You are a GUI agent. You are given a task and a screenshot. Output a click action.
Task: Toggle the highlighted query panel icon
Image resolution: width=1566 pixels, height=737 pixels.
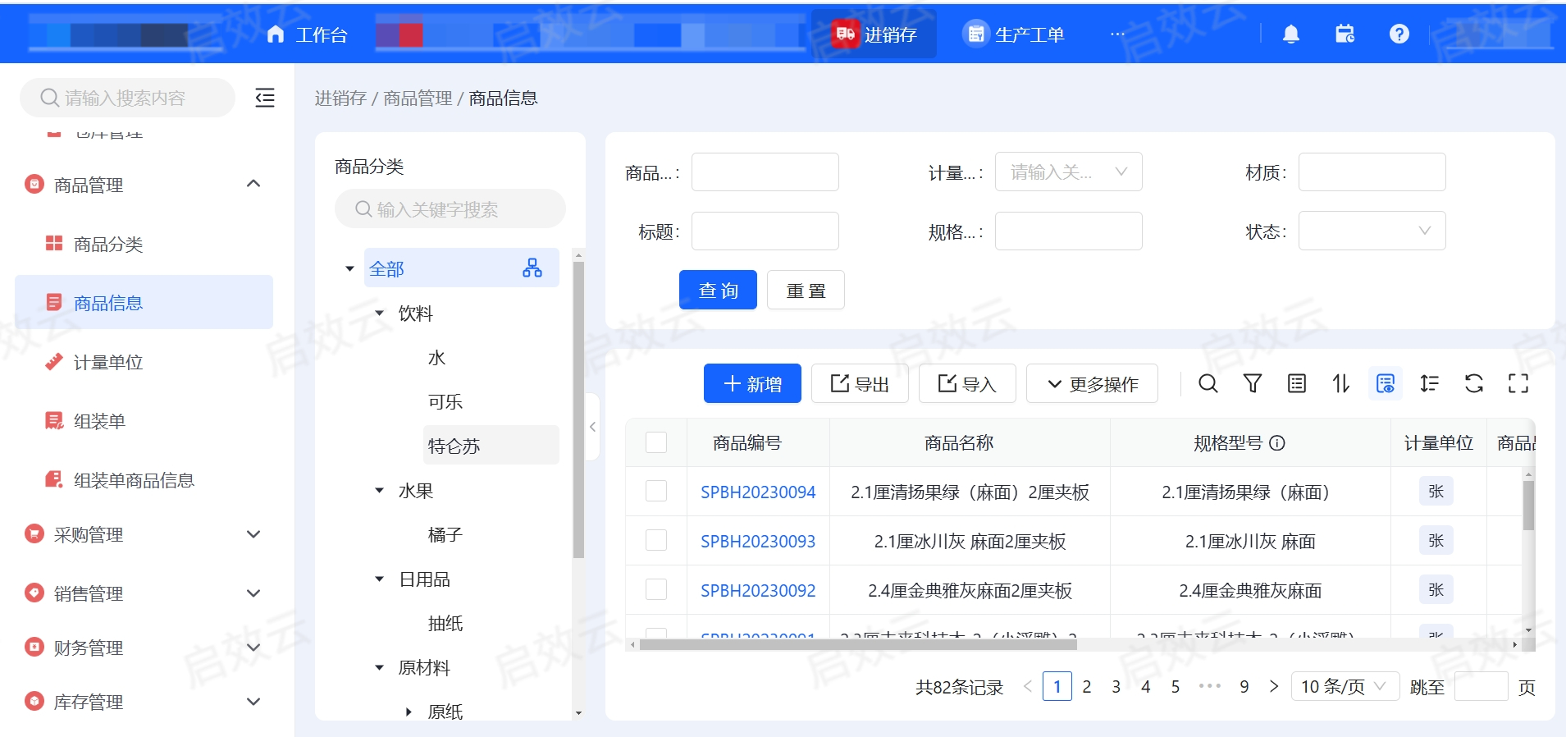tap(1385, 383)
